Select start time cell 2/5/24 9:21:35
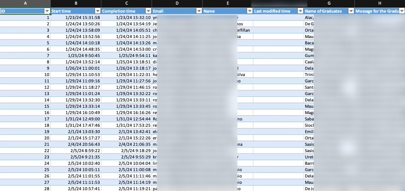Image resolution: width=405 pixels, height=191 pixels. click(76, 157)
